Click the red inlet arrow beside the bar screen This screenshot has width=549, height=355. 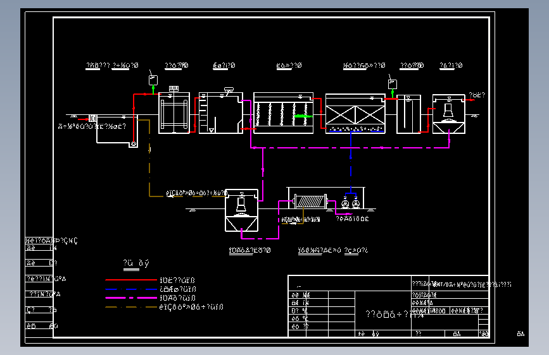point(84,119)
